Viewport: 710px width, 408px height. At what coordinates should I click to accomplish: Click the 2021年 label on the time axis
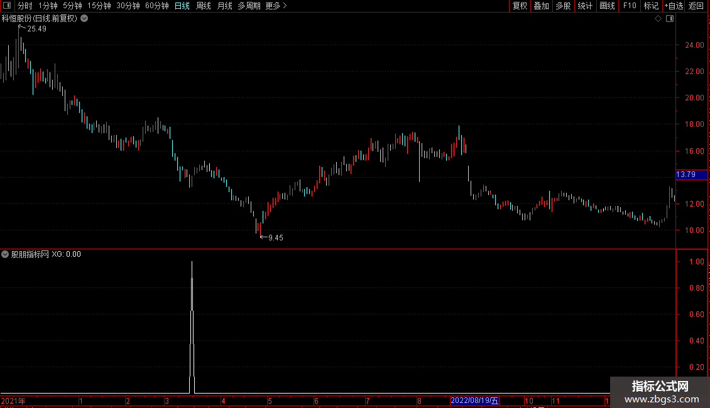click(x=13, y=400)
